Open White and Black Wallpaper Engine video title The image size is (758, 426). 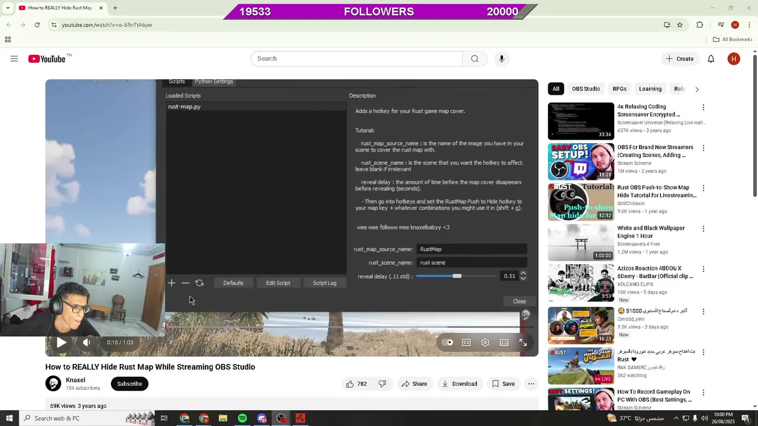tap(651, 231)
